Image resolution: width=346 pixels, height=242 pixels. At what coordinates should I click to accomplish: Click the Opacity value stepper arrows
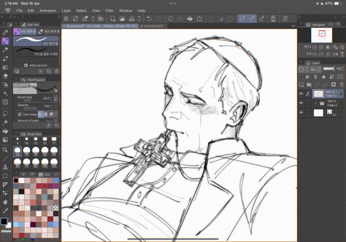point(51,106)
